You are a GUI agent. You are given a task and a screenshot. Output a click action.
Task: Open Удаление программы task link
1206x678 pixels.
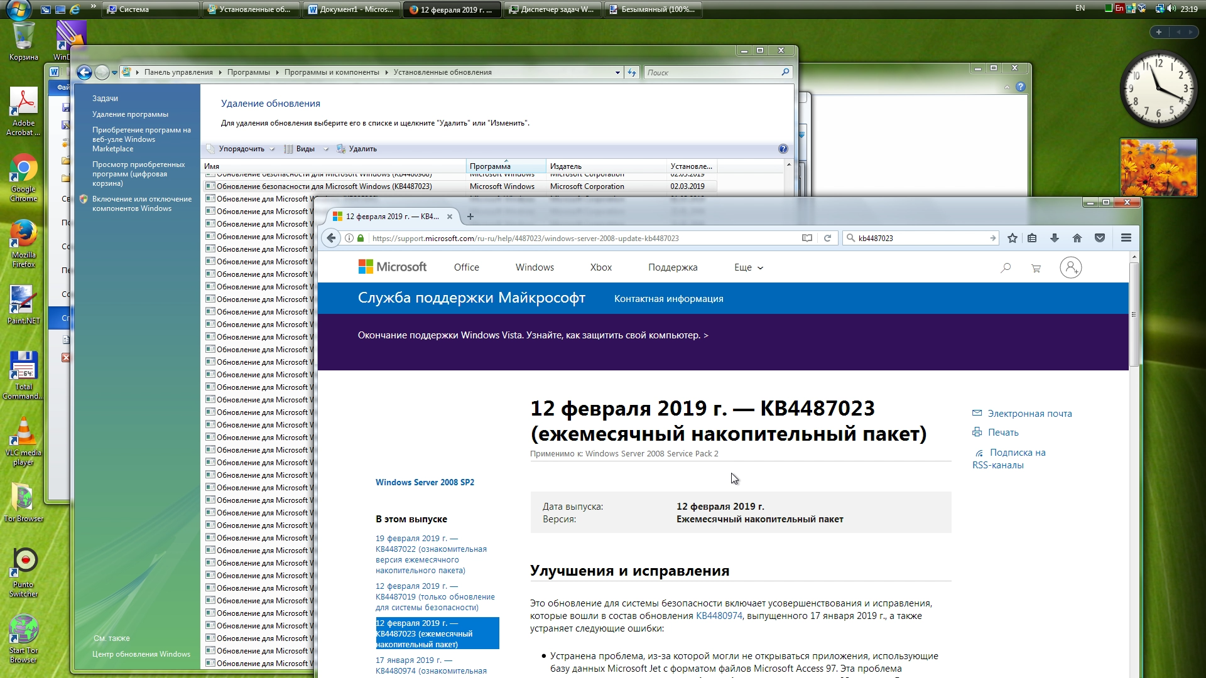130,114
